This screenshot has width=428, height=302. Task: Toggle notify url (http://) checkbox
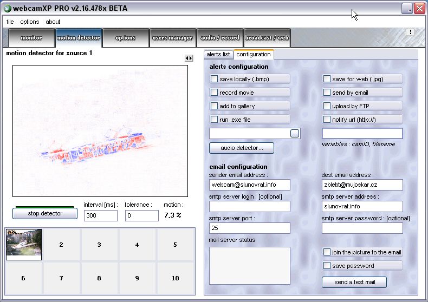coord(327,120)
